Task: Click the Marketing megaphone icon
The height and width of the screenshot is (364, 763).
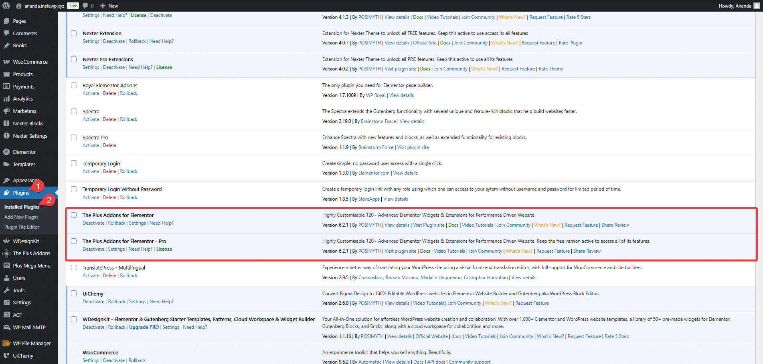Action: [6, 111]
